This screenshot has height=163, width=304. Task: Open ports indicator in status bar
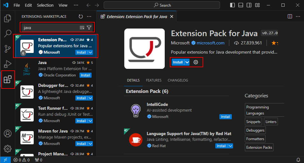[x=38, y=160]
